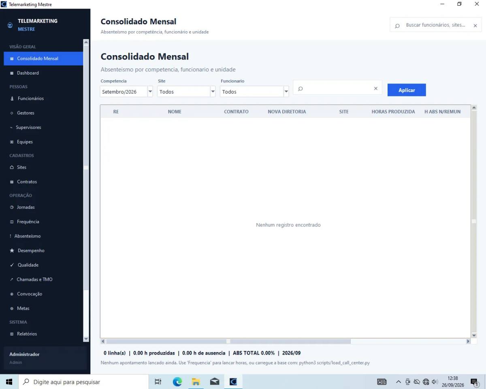This screenshot has width=486, height=389.
Task: Click the Metas icon in sidebar
Action: (12, 308)
